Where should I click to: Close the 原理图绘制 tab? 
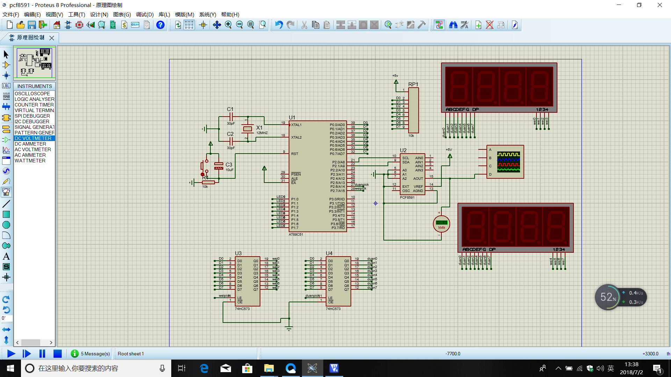pos(52,38)
